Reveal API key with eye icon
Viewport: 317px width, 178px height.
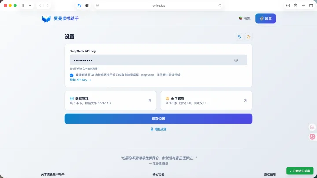point(236,60)
